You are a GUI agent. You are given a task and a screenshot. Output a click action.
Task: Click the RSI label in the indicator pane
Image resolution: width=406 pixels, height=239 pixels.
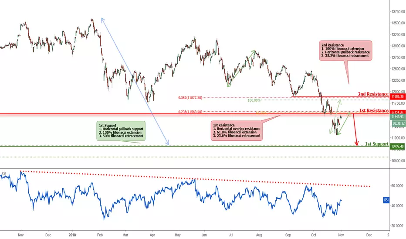3,173
